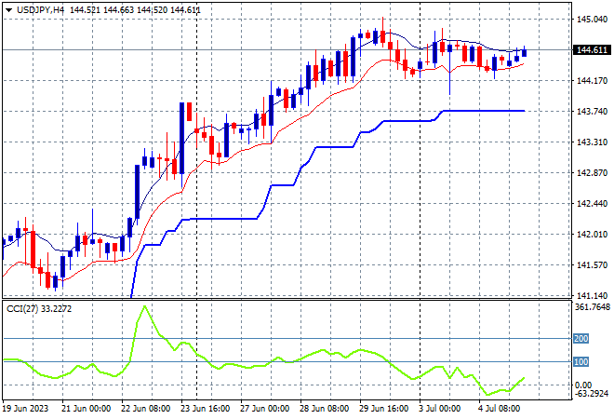Click the CCI 100 level marker

coord(581,362)
